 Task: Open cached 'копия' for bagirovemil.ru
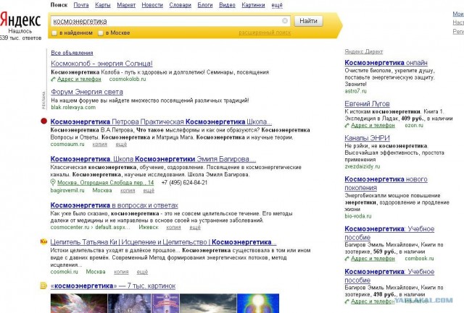128,191
